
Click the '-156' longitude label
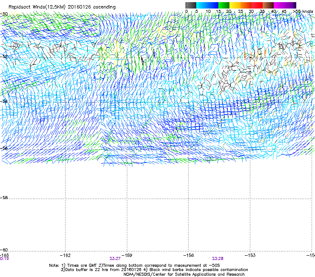pyautogui.click(x=189, y=255)
